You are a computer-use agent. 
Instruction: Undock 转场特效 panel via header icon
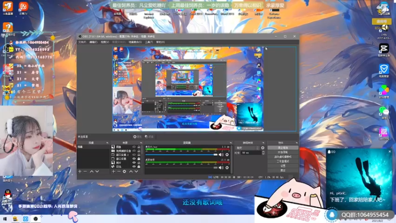(x=263, y=143)
